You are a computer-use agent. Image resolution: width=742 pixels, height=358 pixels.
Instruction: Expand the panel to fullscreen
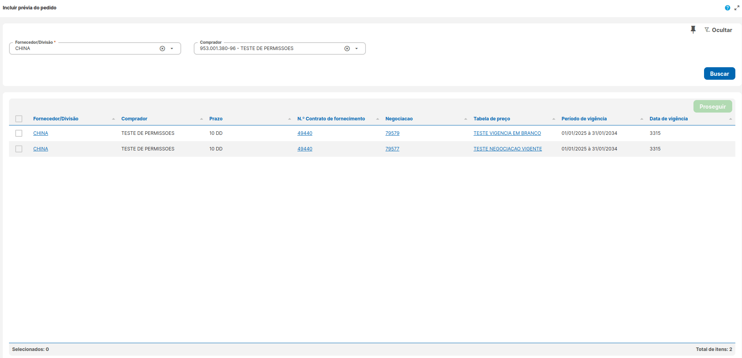coord(737,8)
